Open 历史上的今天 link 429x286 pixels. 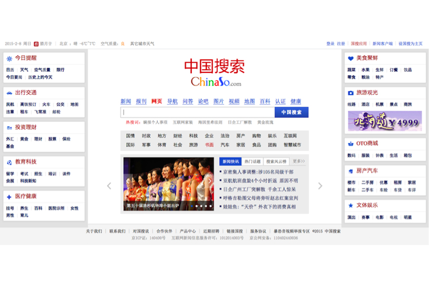[40, 77]
